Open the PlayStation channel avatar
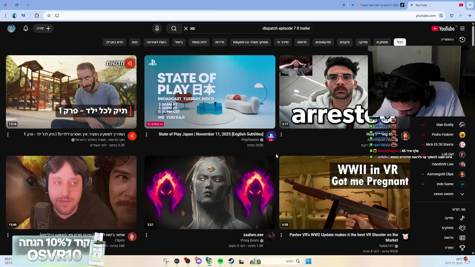Screen dimensions: 475x267 (271, 136)
